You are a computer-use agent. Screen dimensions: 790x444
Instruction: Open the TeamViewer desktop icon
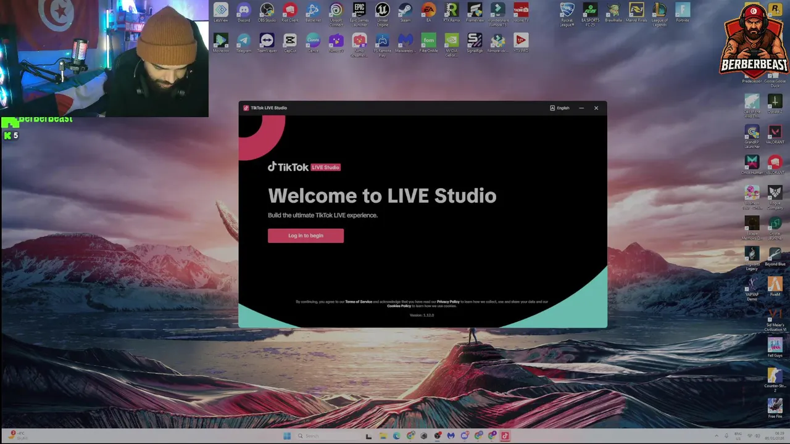tap(267, 43)
